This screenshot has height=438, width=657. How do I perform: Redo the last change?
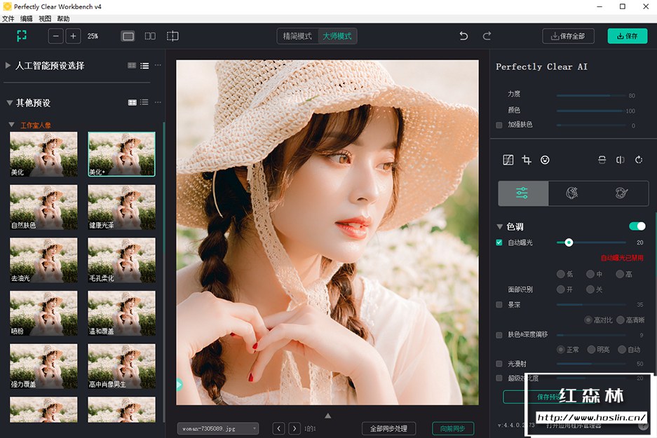click(x=487, y=36)
